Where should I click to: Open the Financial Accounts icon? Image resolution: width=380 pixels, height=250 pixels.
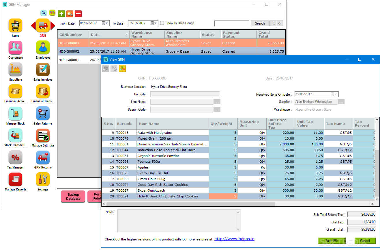16,91
